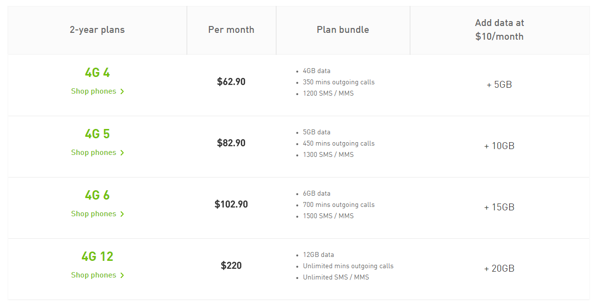Choose the 4G 6 plan name

coord(97,196)
